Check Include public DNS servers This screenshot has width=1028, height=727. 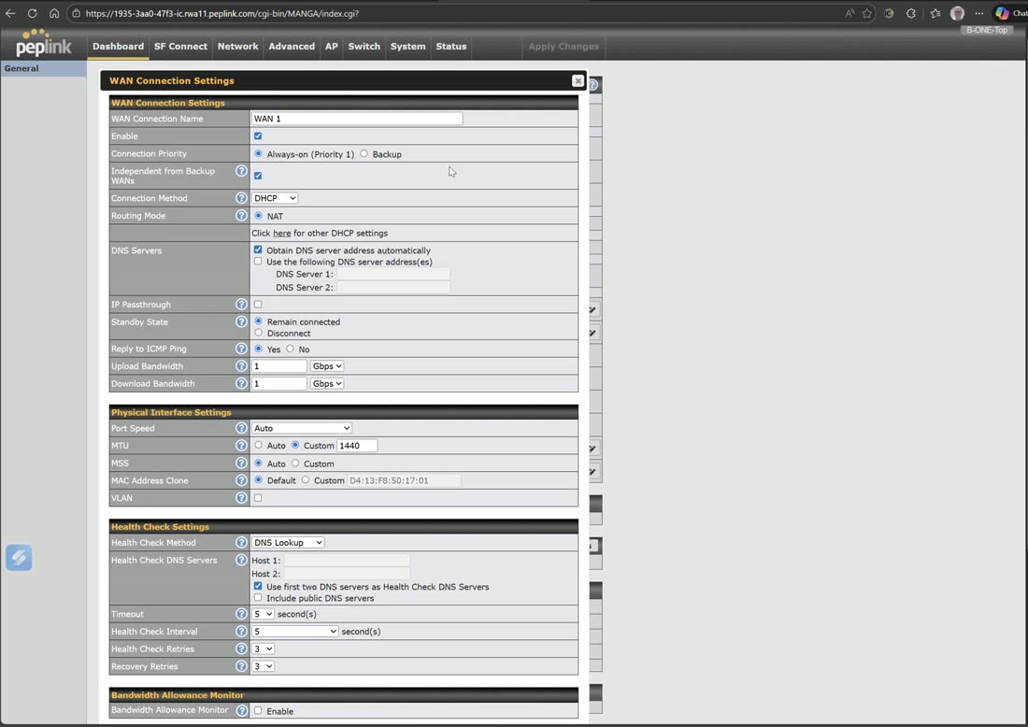click(258, 597)
